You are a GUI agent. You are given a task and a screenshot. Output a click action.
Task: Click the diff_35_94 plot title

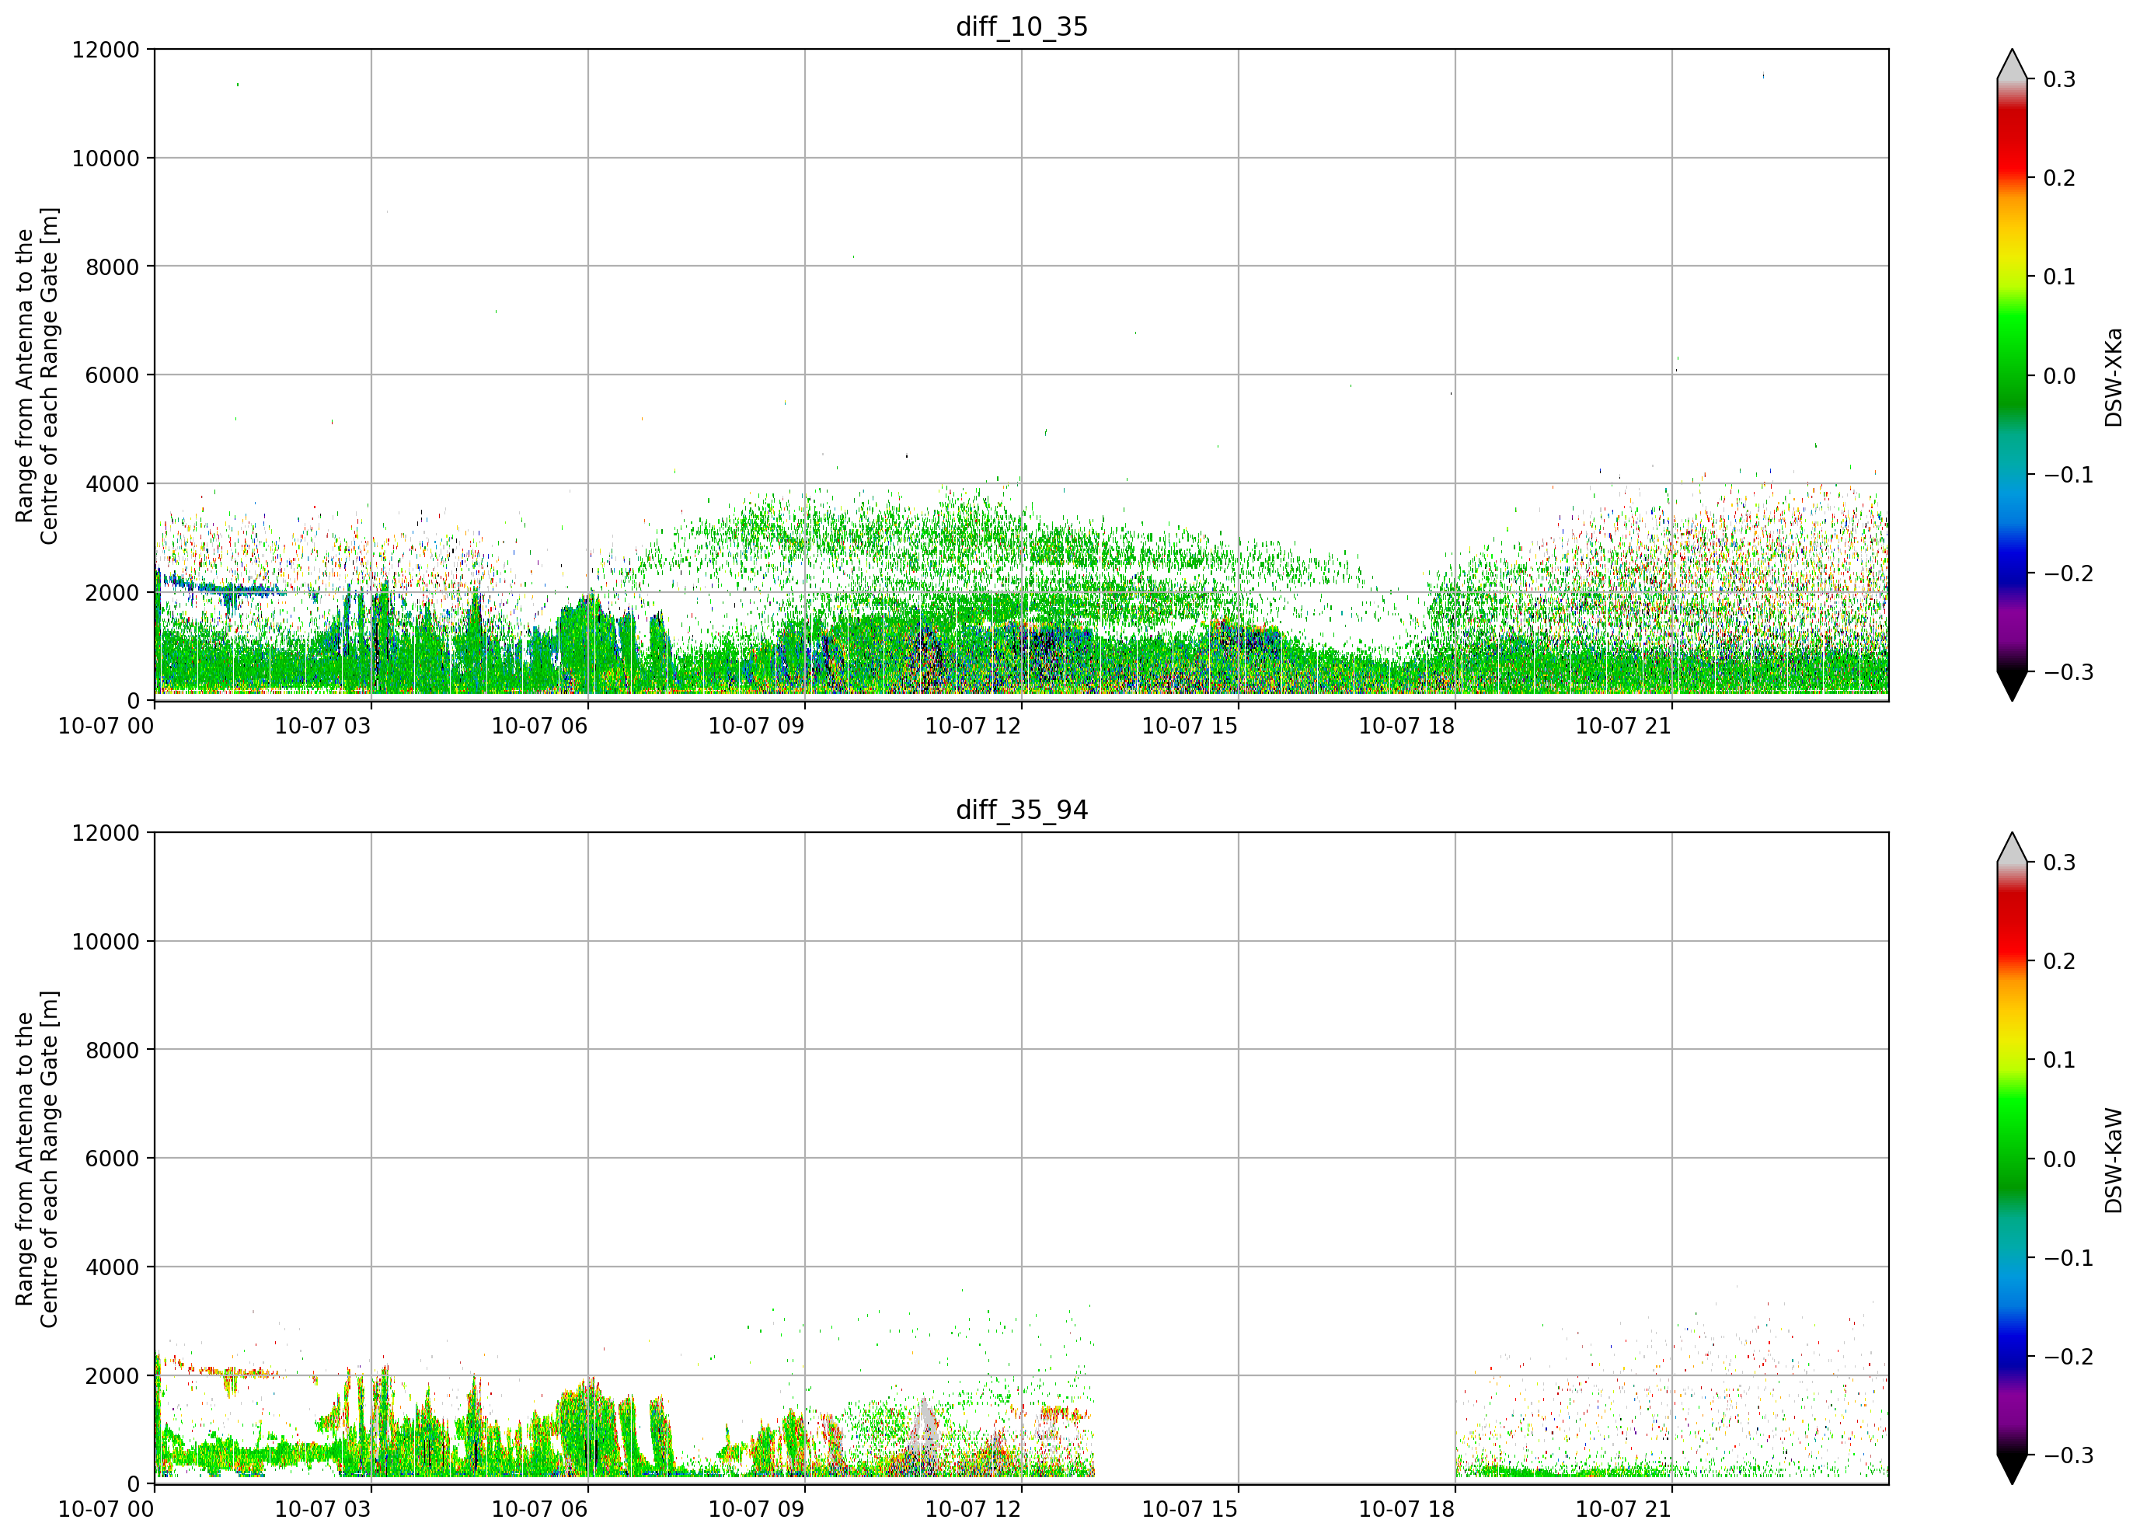click(1022, 810)
